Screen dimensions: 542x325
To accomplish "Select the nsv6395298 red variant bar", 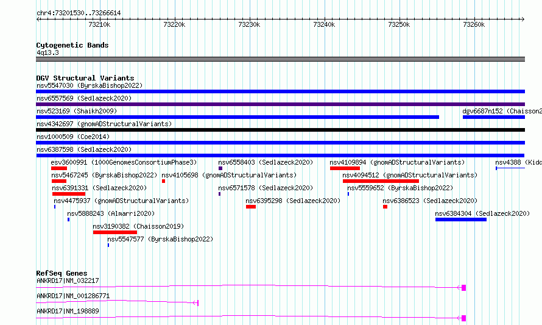I will [x=251, y=207].
